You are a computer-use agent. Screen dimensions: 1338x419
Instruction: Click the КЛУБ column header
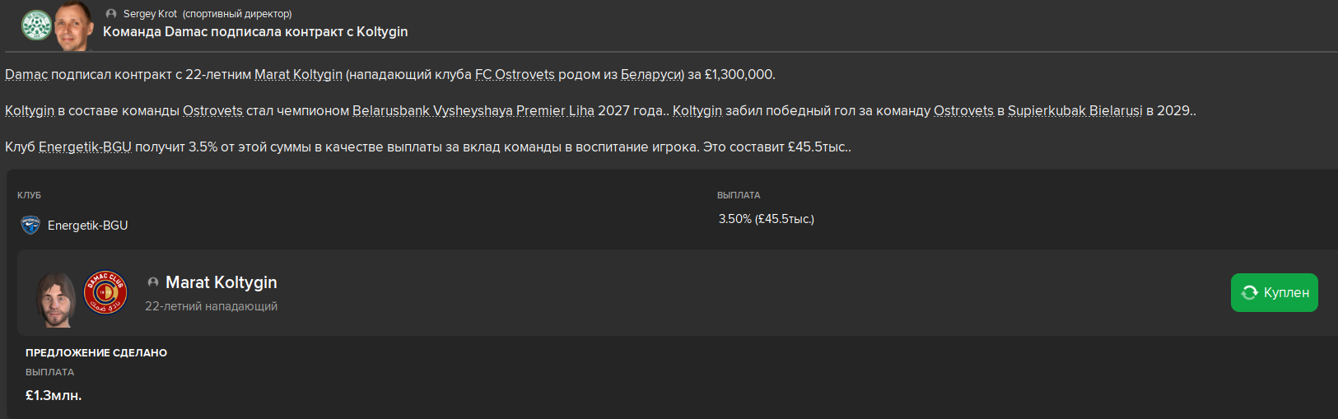(x=29, y=195)
